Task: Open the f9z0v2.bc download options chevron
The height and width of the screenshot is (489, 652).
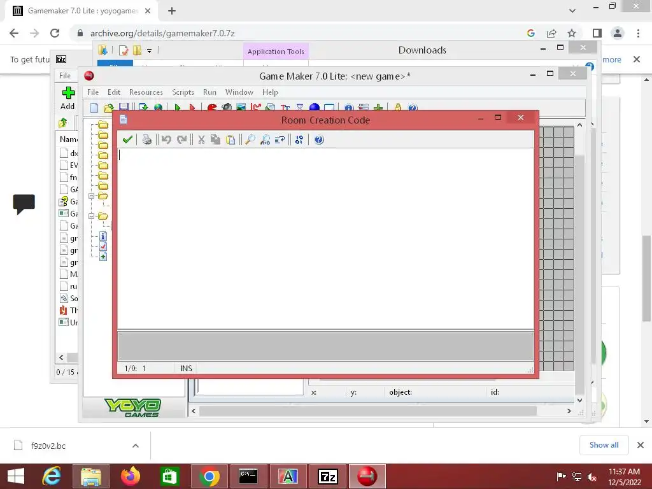Action: pos(136,446)
